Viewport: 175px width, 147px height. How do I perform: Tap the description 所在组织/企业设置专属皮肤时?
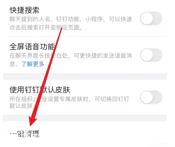pos(69,99)
